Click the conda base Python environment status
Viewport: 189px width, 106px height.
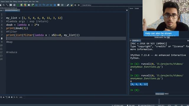pos(146,105)
